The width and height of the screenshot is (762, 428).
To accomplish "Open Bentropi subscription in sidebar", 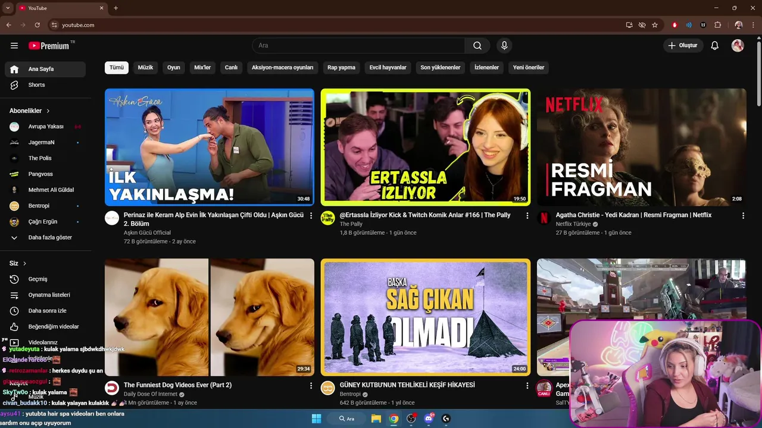I will [45, 206].
